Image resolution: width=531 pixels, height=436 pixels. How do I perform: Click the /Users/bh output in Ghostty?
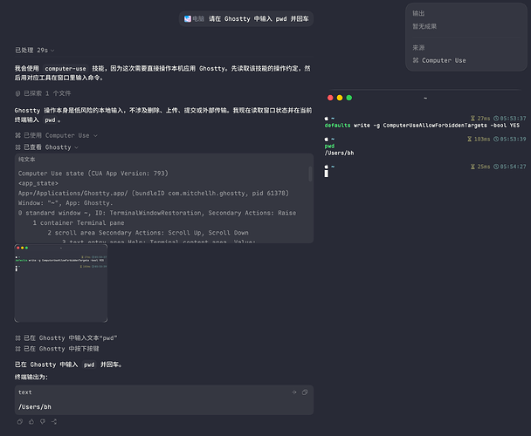[340, 153]
